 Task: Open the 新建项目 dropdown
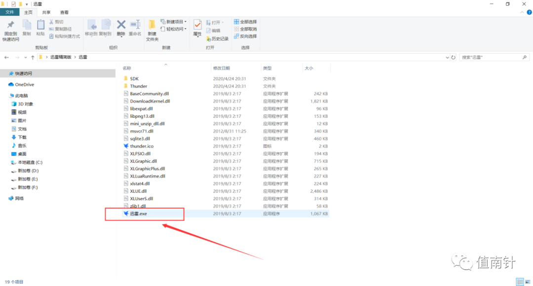(173, 22)
